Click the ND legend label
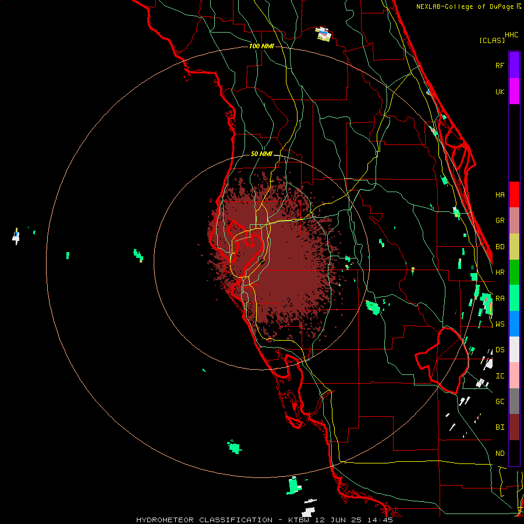This screenshot has height=524, width=524. 500,454
